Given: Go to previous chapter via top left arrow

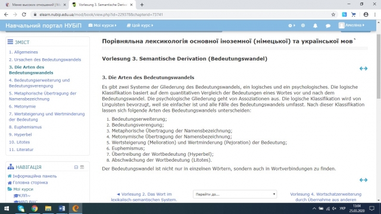Looking at the screenshot, I should 361,69.
